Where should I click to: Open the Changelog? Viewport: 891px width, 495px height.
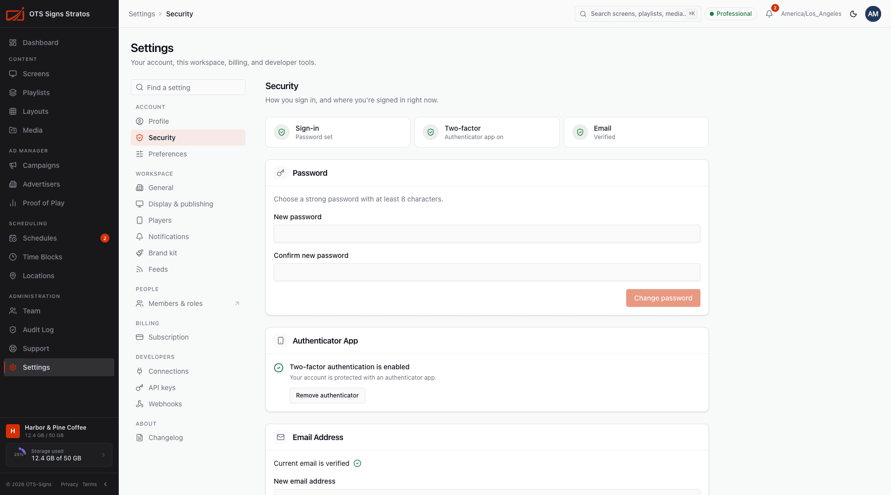coord(188,438)
